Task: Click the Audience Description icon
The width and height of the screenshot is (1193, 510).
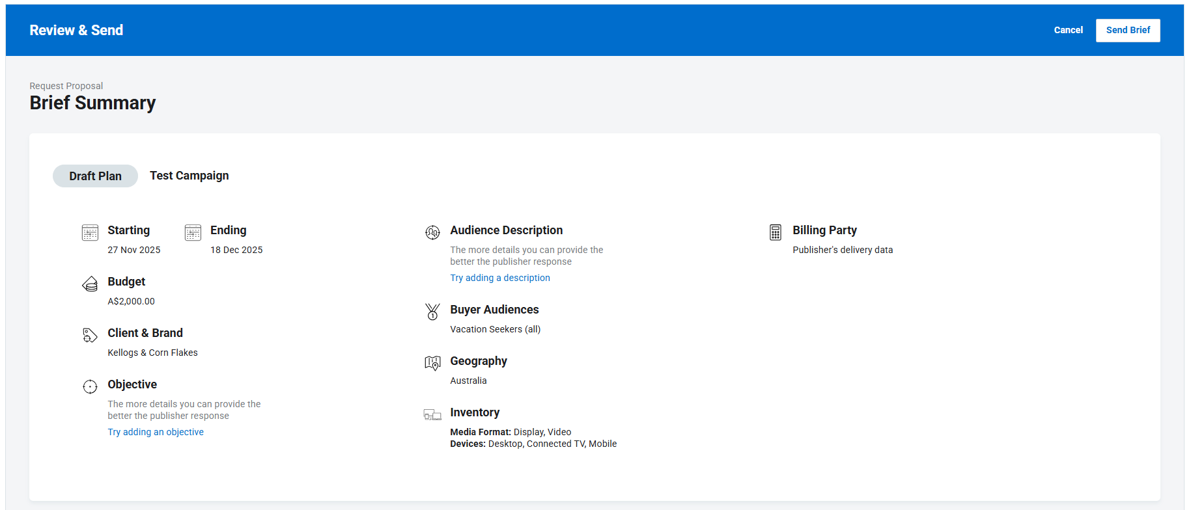Action: tap(432, 232)
